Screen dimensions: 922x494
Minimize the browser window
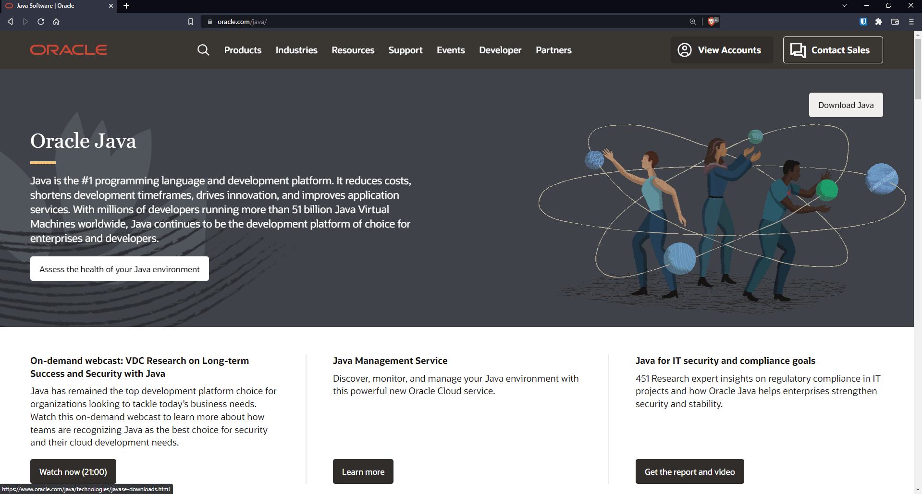(x=867, y=6)
